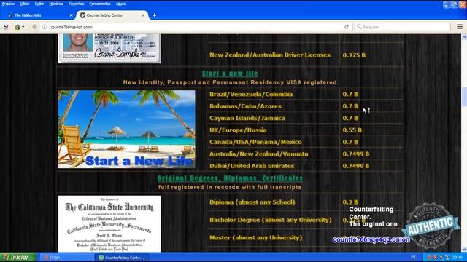This screenshot has width=467, height=262.
Task: Open the Exibir menu
Action: click(x=39, y=4)
